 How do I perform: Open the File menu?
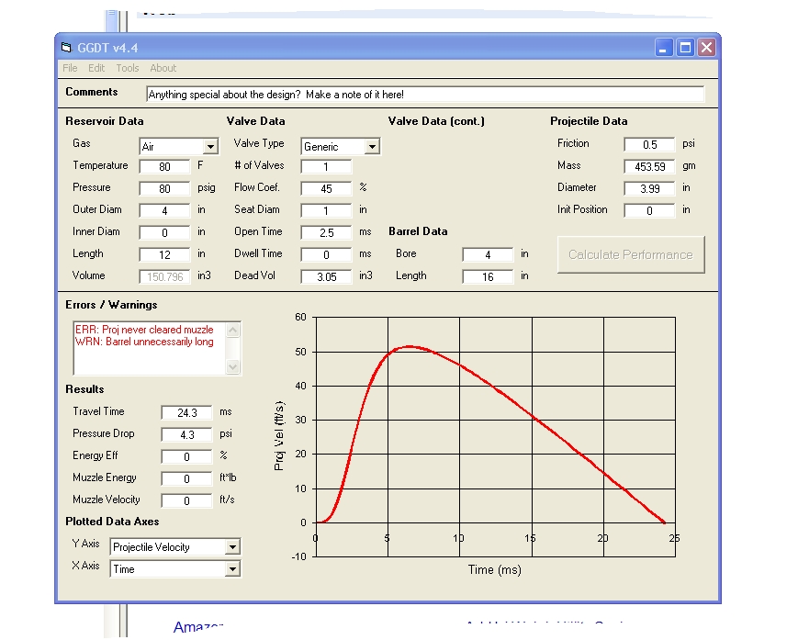coord(70,68)
